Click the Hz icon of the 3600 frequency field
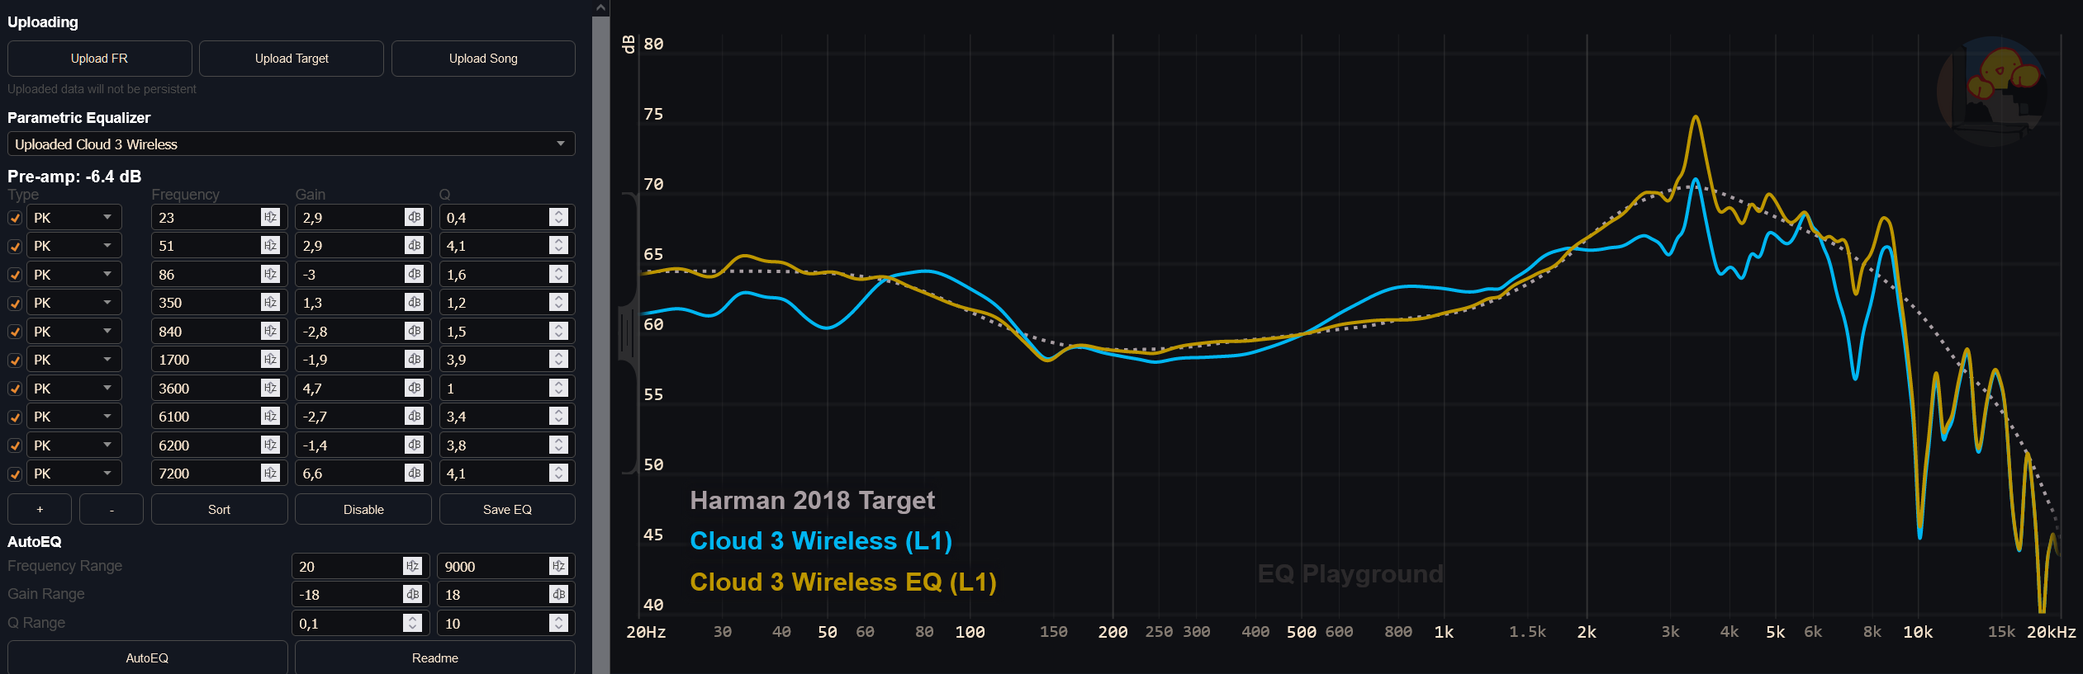The image size is (2083, 674). pyautogui.click(x=270, y=388)
